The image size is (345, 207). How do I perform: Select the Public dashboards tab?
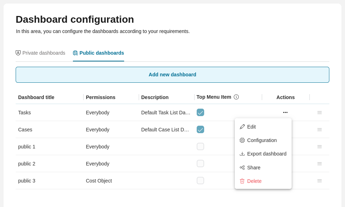99,53
